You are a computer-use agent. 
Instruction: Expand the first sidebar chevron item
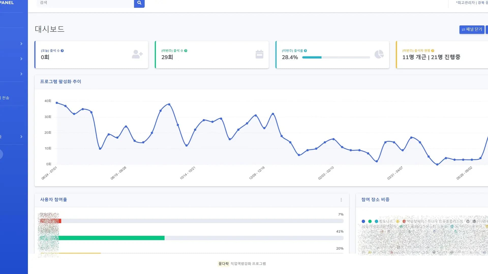(21, 44)
